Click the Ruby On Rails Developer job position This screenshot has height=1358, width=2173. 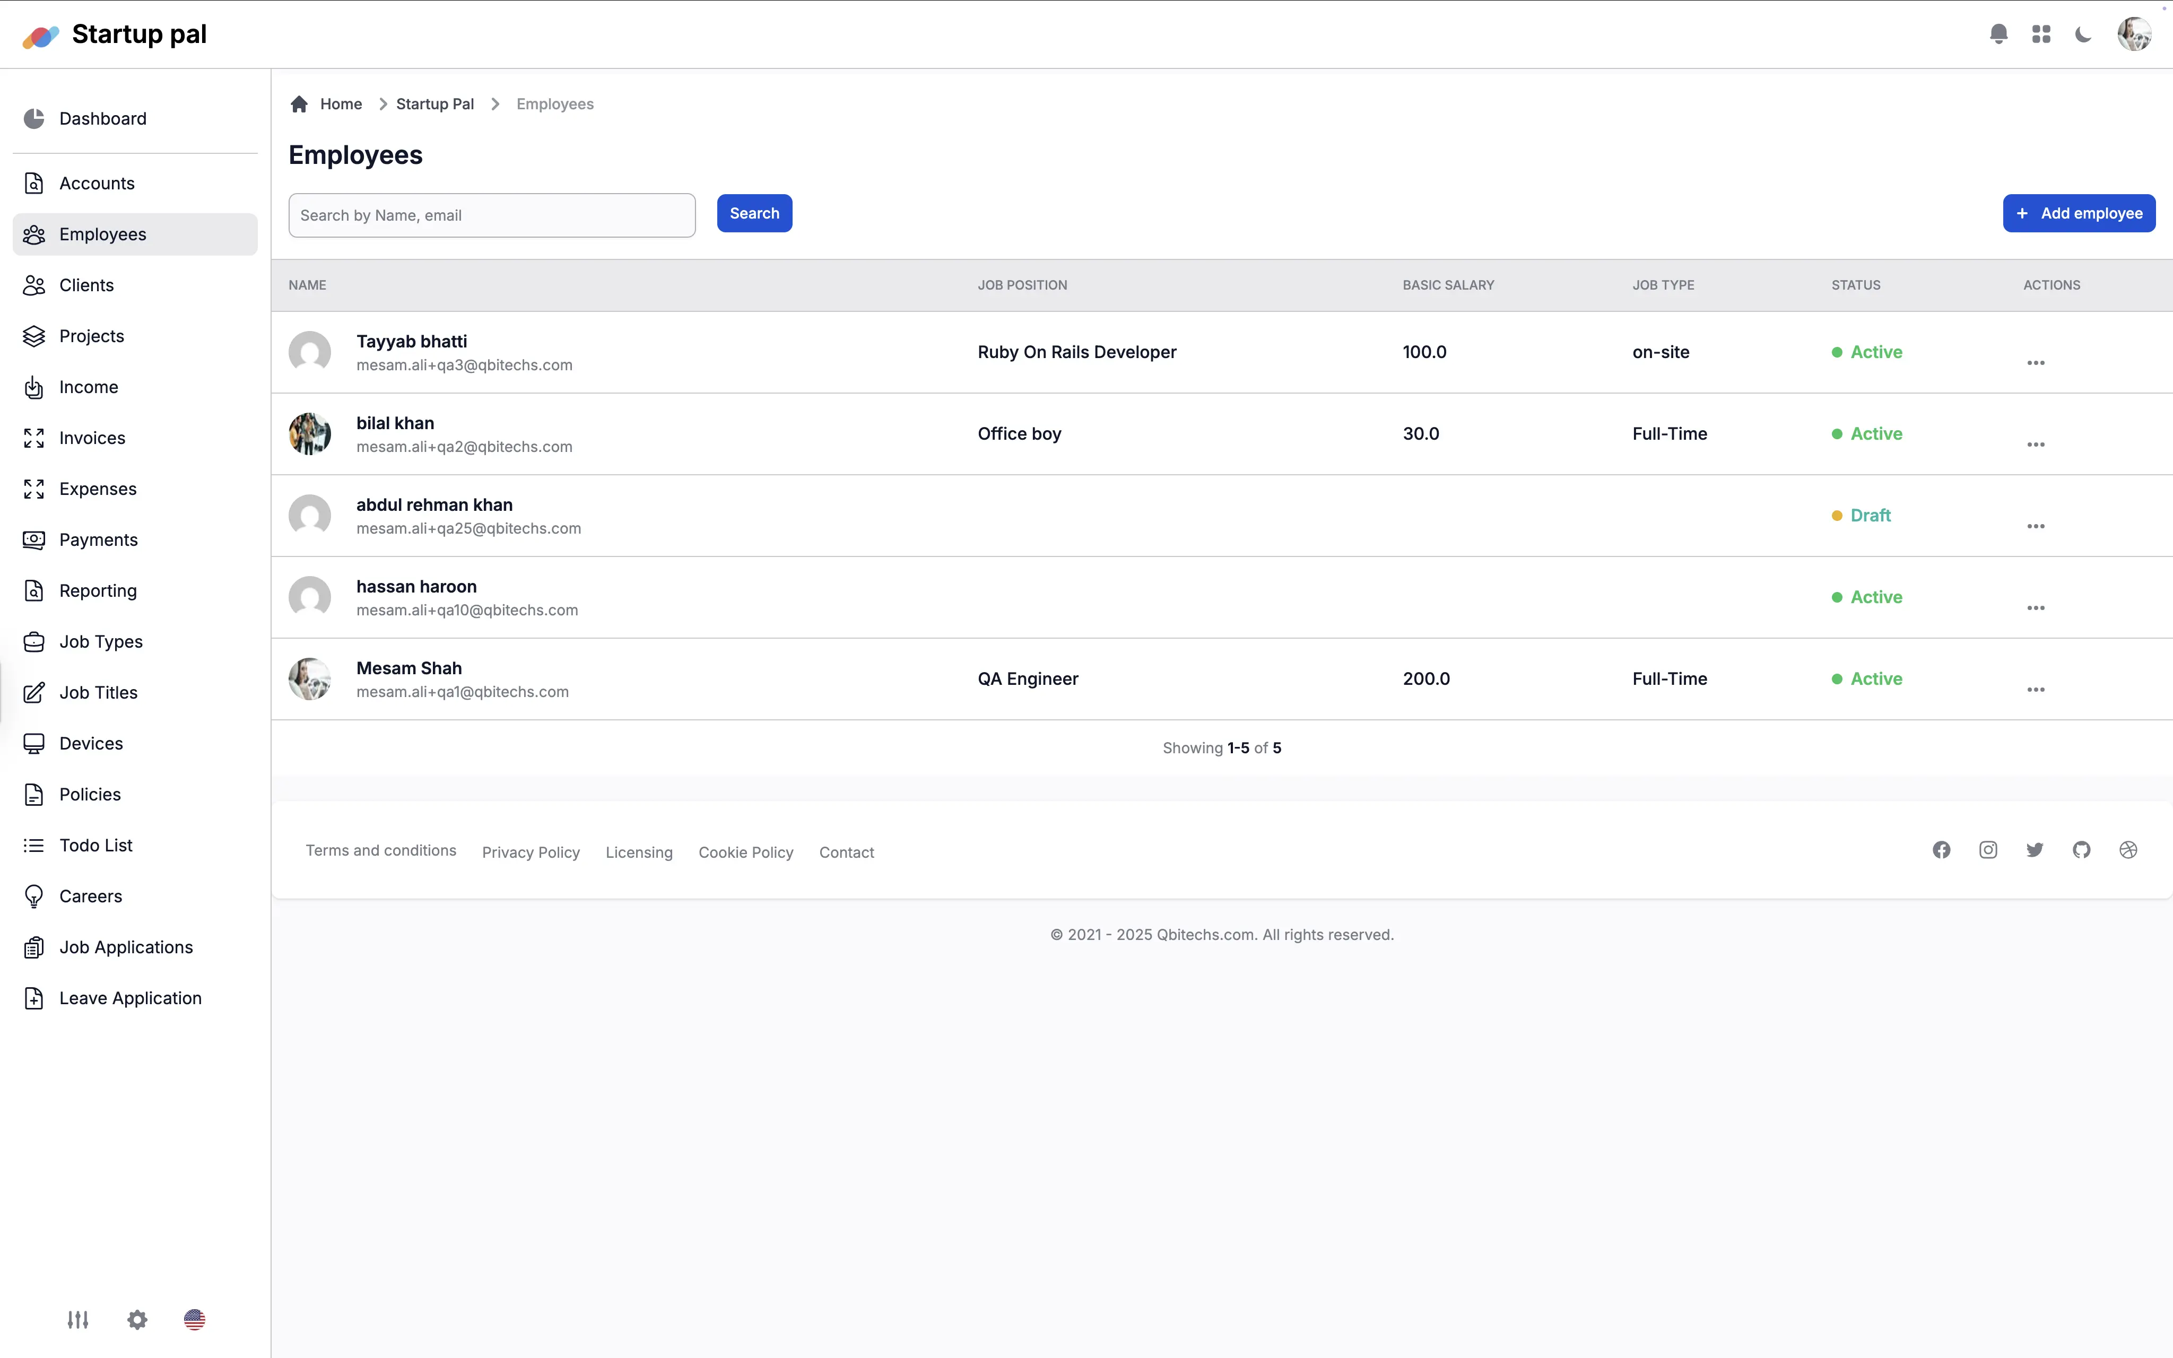[1076, 352]
